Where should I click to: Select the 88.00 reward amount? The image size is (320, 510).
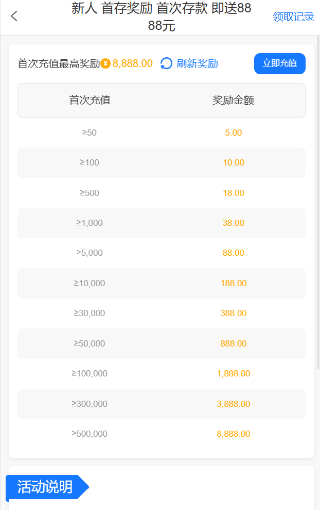[234, 253]
